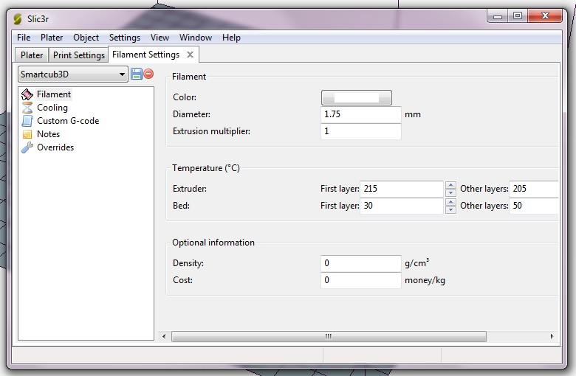This screenshot has width=576, height=376.
Task: Click the horizontal scrollbar thumb
Action: coord(329,336)
